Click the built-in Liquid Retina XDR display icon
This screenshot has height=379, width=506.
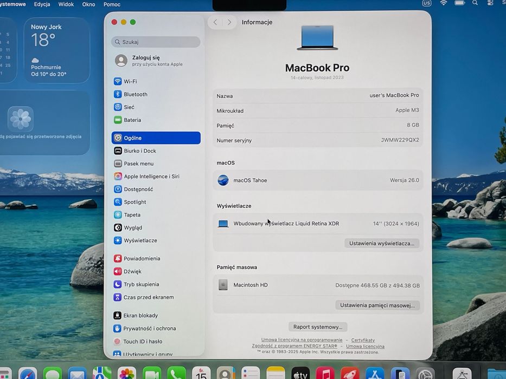tap(223, 224)
